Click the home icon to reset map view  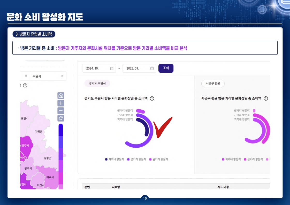pyautogui.click(x=60, y=96)
